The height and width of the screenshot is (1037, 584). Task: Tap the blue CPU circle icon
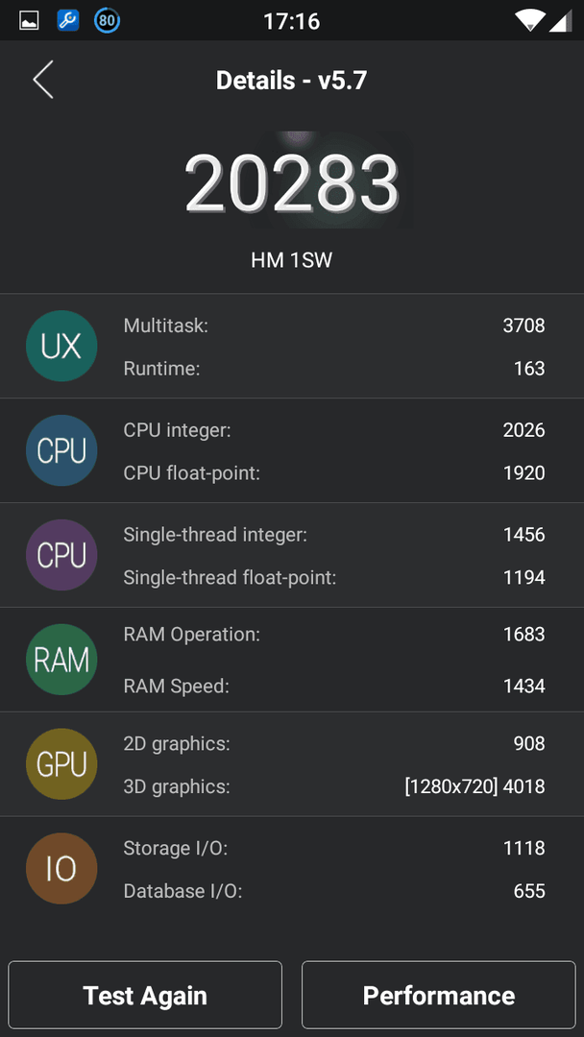[x=61, y=450]
